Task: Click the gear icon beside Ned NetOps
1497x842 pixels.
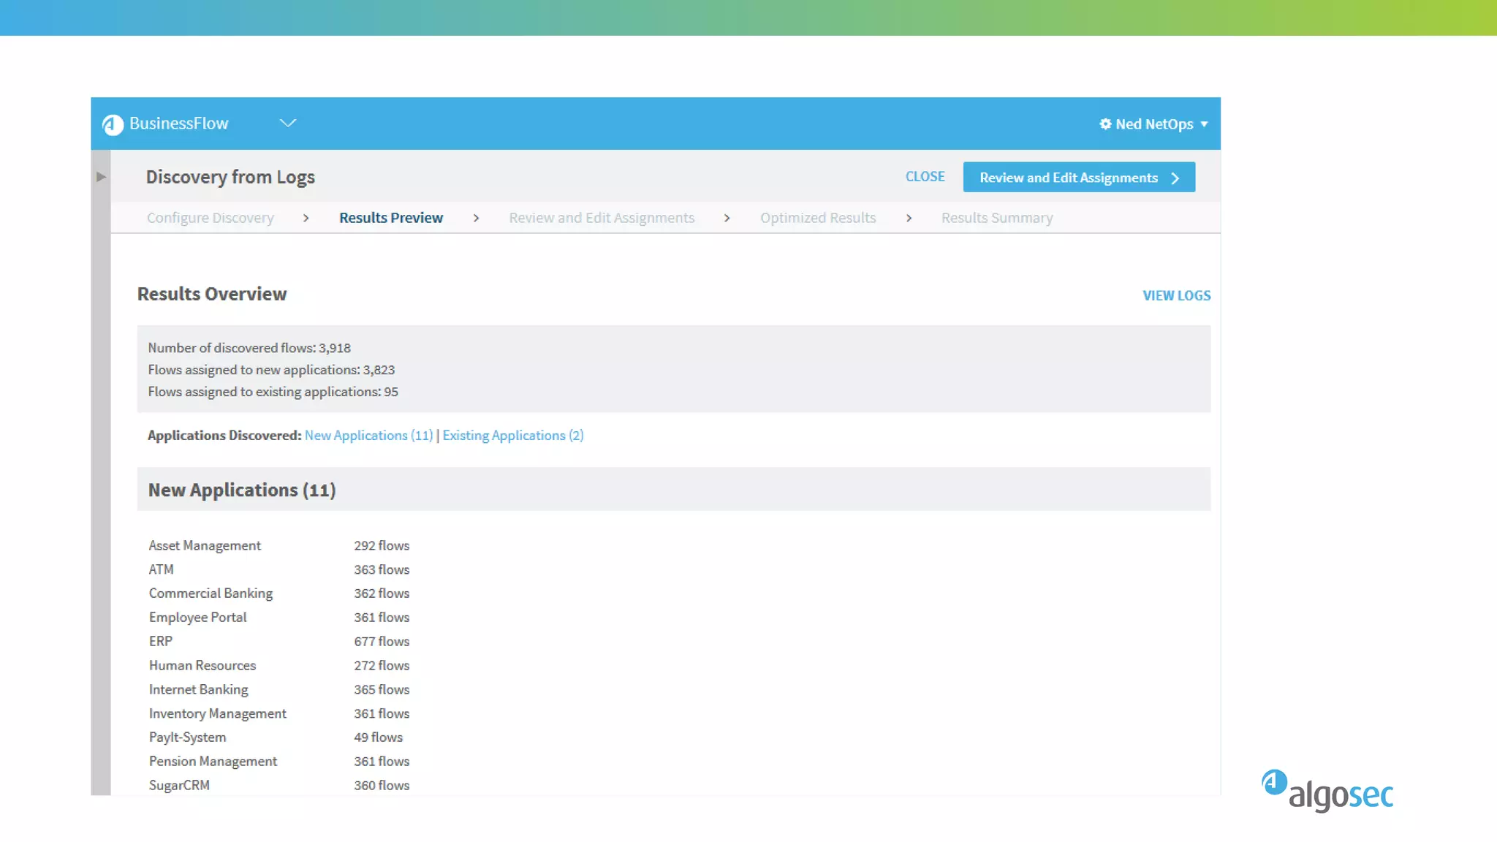Action: (x=1105, y=124)
